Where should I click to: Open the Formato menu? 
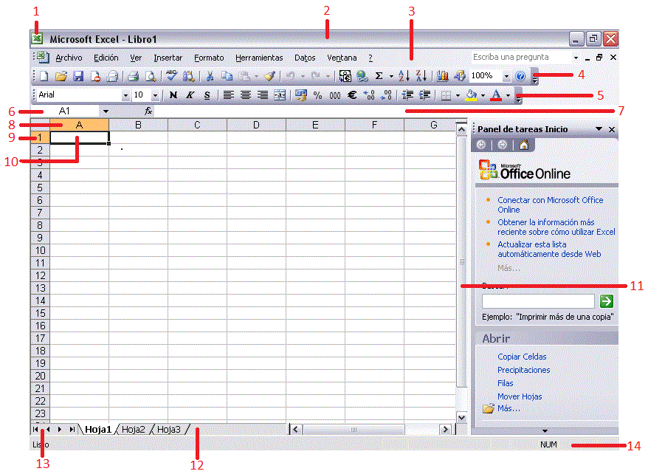[x=209, y=58]
